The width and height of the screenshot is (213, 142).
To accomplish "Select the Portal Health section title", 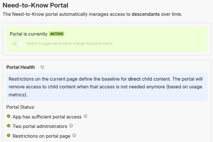I will pos(21,67).
